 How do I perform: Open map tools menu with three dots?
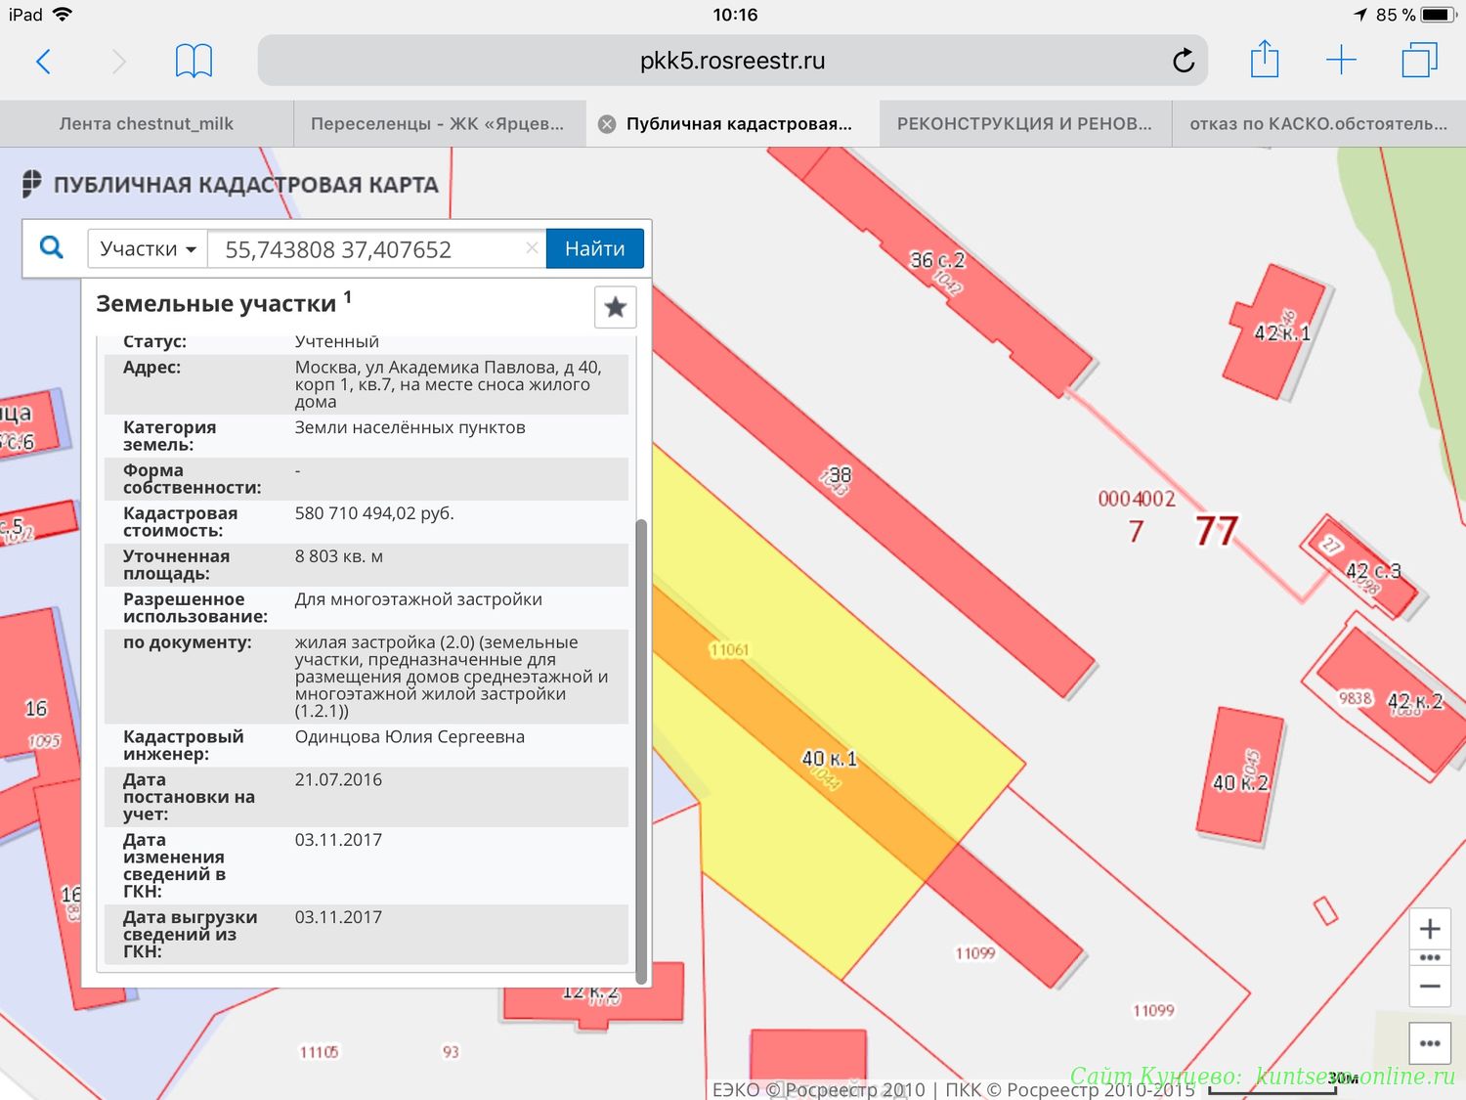click(x=1429, y=1043)
